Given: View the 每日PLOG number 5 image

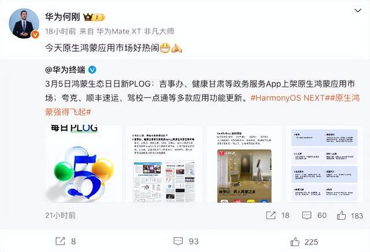Looking at the screenshot, I should tap(83, 164).
